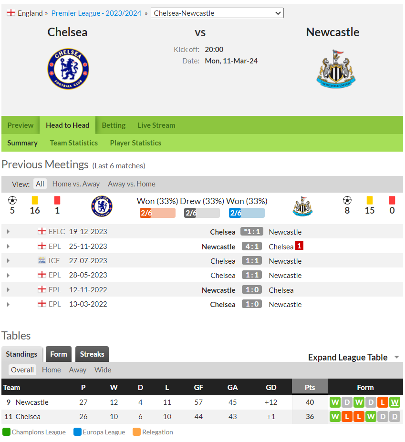Screen dimensions: 405x442
Task: Open the Chelsea-Newcastle match dropdown
Action: (217, 13)
